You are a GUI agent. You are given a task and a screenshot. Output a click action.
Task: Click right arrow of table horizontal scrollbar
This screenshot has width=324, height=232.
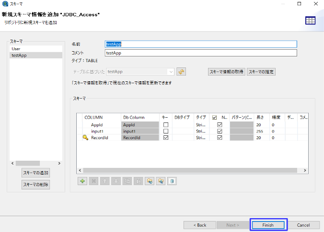click(305, 170)
